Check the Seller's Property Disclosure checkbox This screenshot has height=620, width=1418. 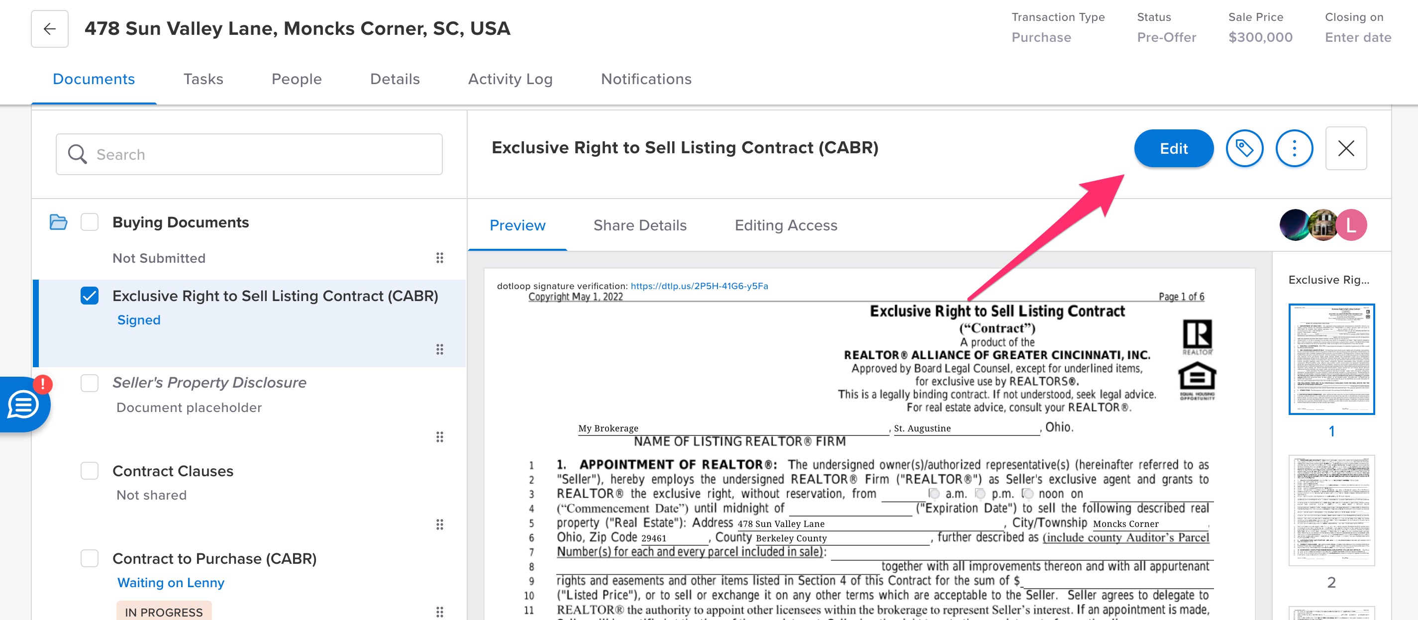point(89,384)
